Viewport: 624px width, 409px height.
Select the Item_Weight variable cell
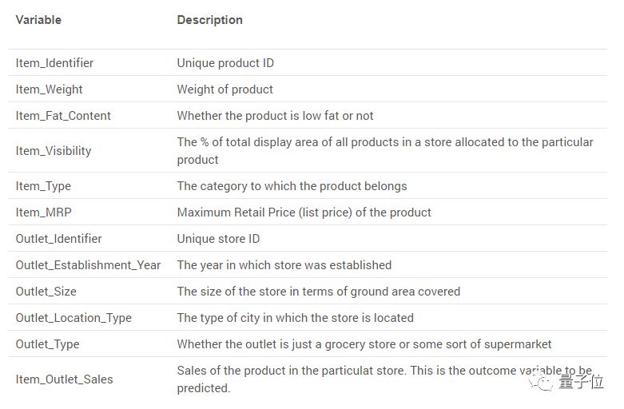tap(49, 89)
